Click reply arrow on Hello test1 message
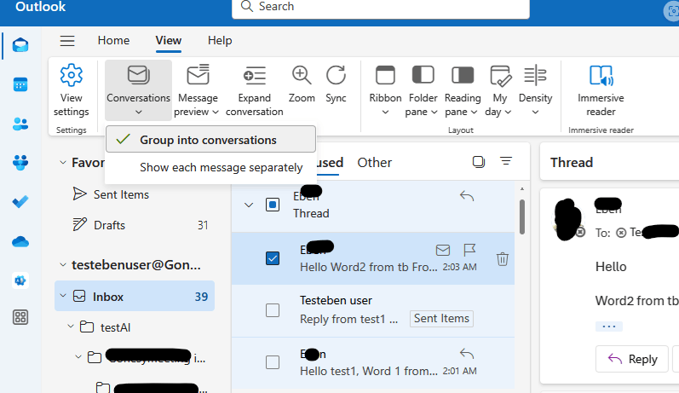 coord(466,354)
